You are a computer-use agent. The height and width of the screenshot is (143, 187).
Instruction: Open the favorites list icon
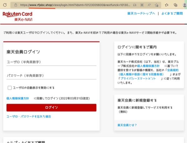coord(167,5)
